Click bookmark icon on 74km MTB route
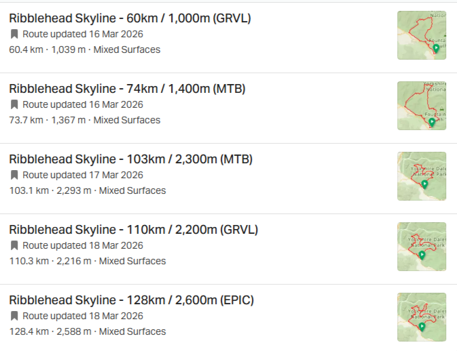Screen dimensions: 457x351 click(x=14, y=104)
